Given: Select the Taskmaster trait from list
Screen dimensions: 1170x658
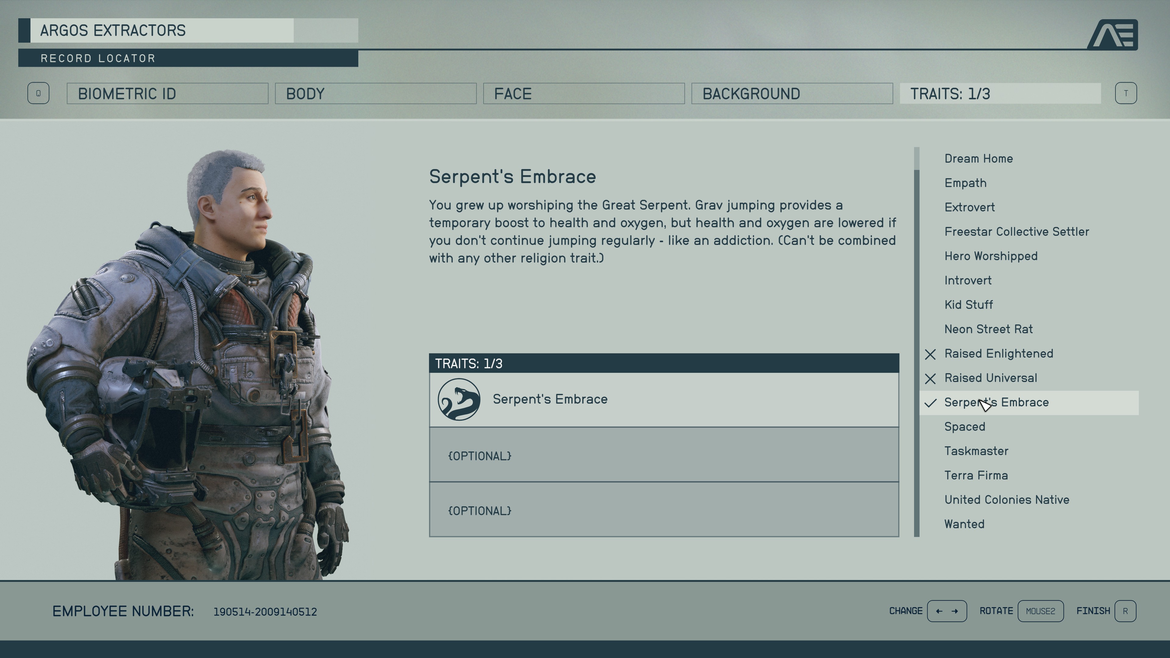Looking at the screenshot, I should [977, 451].
